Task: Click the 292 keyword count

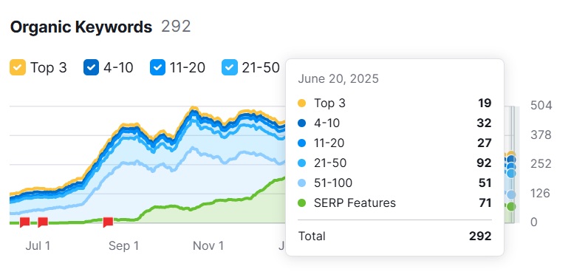Action: (x=176, y=27)
